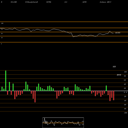Viewport: 128px width, 128px height.
Task: Click the MR axis label 60
Action: pyautogui.click(x=125, y=80)
